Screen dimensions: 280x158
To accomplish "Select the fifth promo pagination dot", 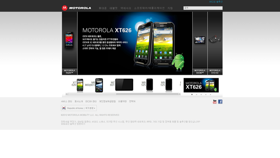I will pos(211,95).
